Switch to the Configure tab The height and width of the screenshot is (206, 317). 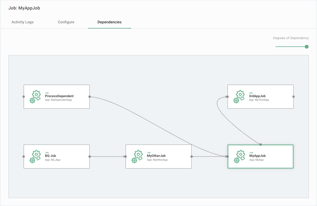tap(66, 22)
